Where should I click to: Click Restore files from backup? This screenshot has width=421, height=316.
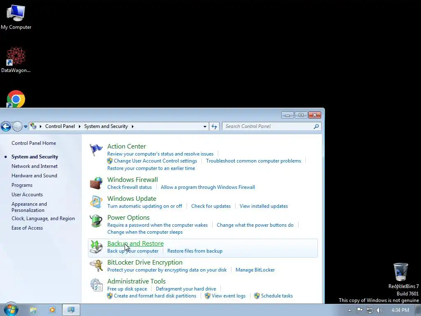click(195, 251)
